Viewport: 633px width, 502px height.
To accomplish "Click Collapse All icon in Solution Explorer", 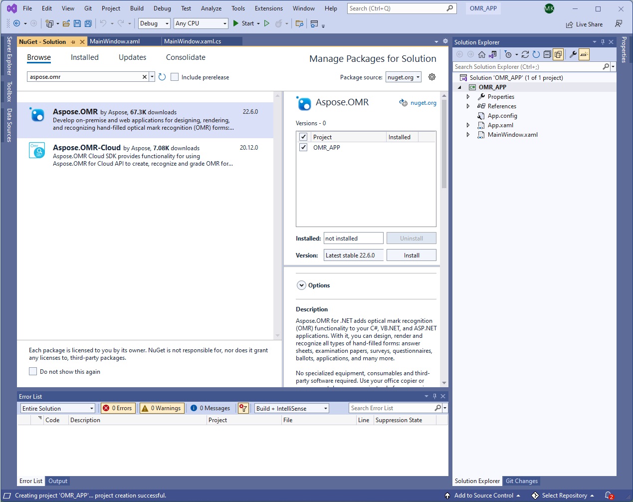I will coord(547,54).
